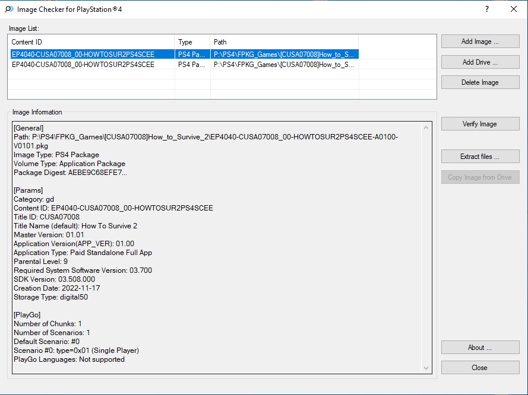Close the window with the X button
This screenshot has height=395, width=528.
click(x=514, y=9)
